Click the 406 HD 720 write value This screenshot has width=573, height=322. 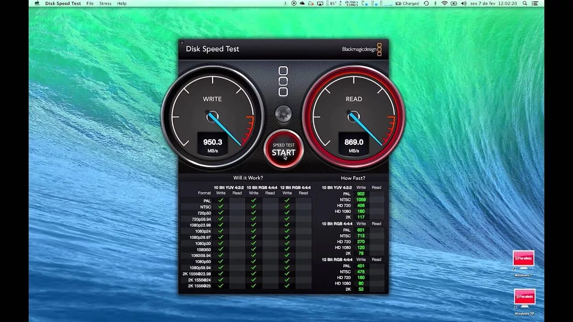point(361,205)
